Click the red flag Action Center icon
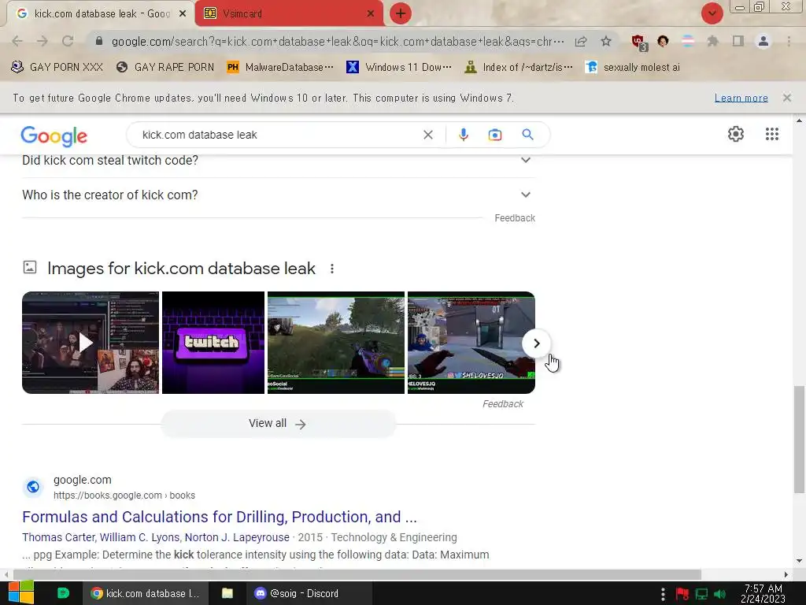This screenshot has width=806, height=605. (682, 594)
